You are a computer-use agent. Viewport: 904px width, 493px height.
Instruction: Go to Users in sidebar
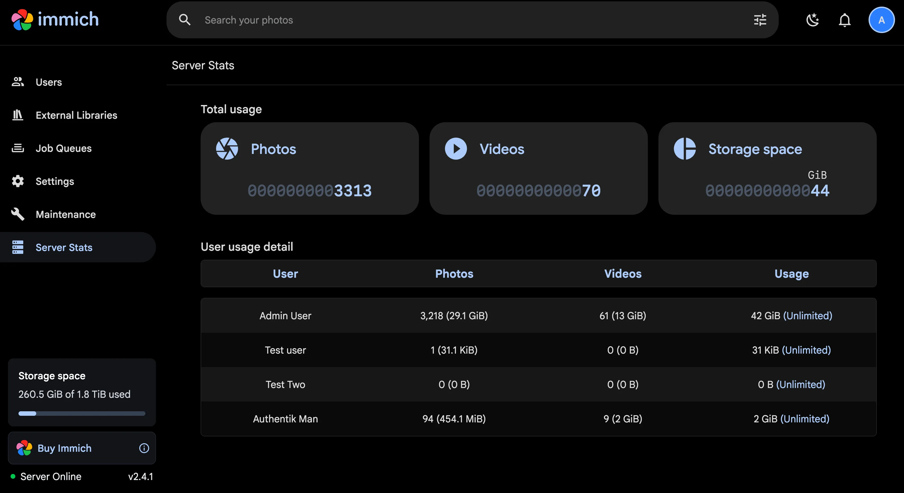point(48,82)
